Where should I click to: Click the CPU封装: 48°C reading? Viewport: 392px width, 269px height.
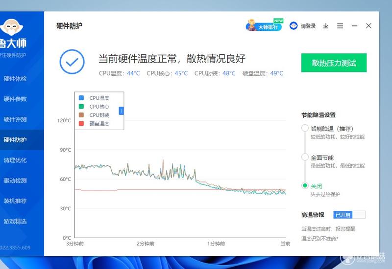pyautogui.click(x=215, y=73)
